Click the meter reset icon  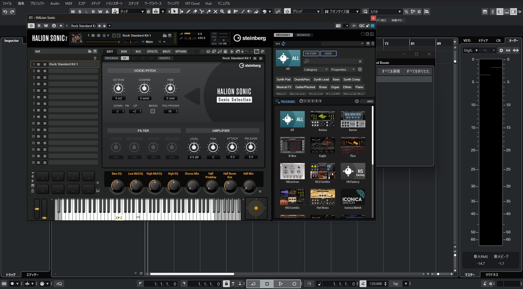click(x=508, y=50)
